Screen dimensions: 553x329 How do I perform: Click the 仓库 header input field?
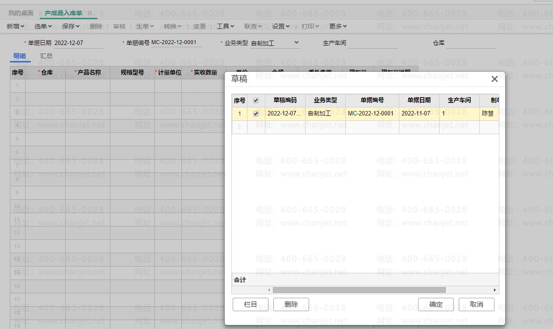471,43
